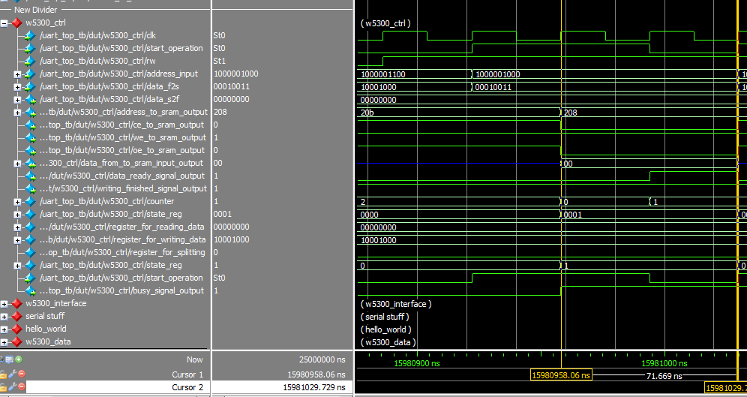Toggle the lock for Cursor 2
The width and height of the screenshot is (747, 397).
[x=4, y=387]
